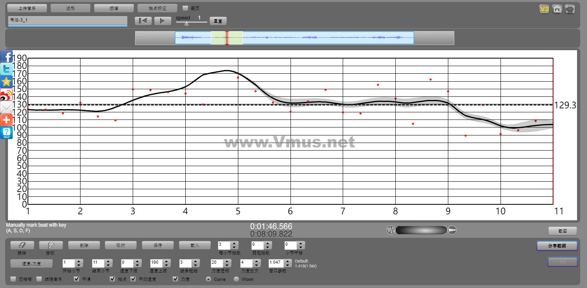Enable the 翻页 page-turn checkbox
Image resolution: width=587 pixels, height=288 pixels.
pos(185,8)
